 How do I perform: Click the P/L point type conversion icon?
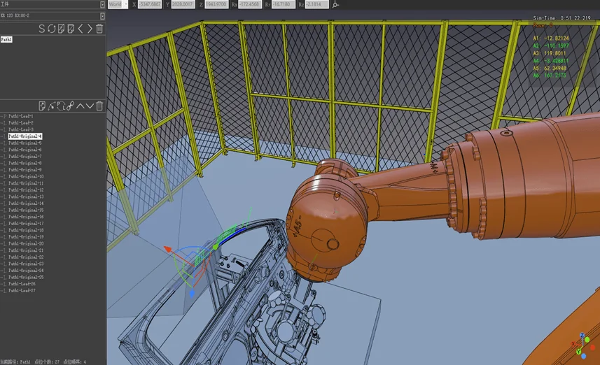61,106
